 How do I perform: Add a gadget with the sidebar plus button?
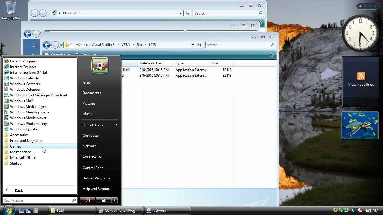coord(361,6)
